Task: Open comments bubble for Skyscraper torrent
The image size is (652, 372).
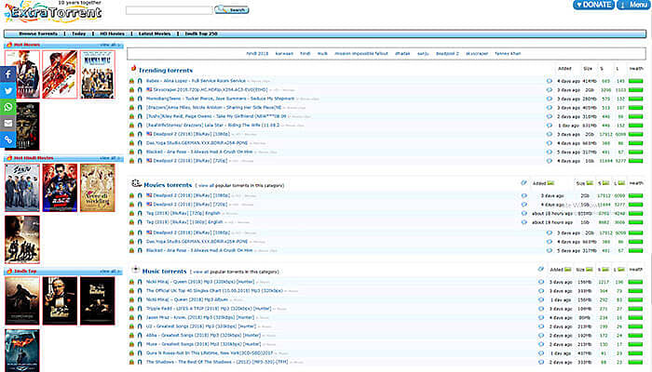Action: pos(550,89)
